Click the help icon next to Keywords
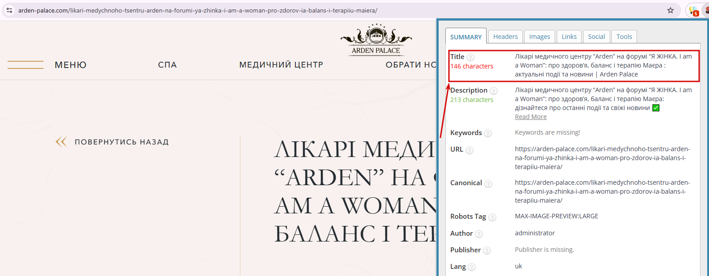 click(x=488, y=133)
